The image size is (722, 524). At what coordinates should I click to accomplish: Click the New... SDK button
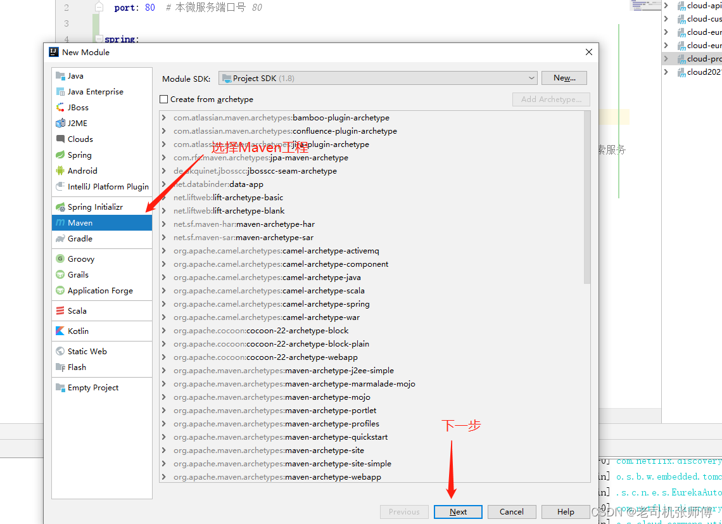[x=564, y=78]
